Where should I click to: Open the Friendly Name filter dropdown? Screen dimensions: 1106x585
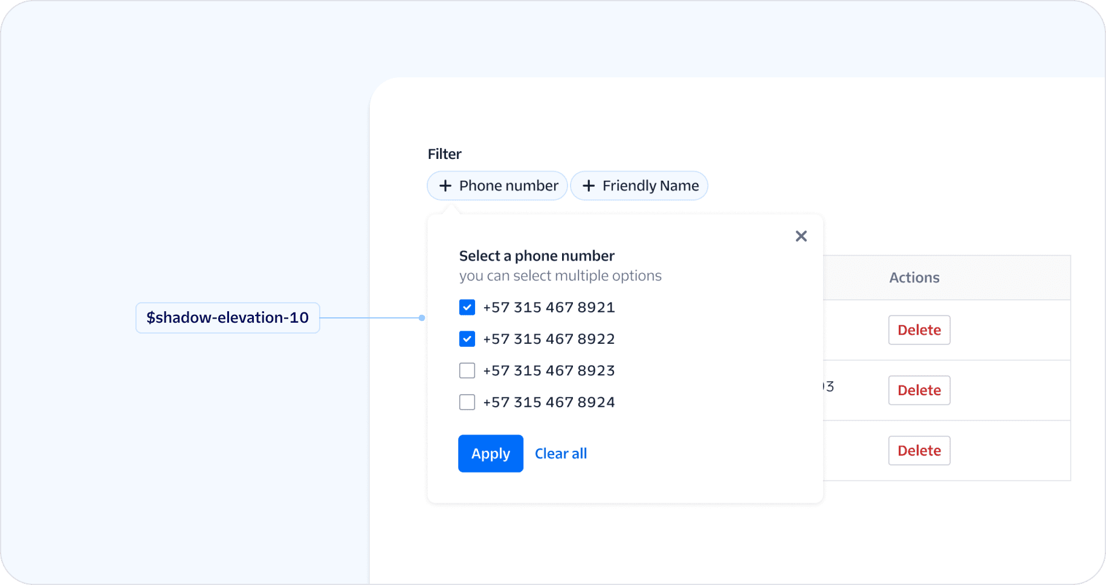(639, 186)
